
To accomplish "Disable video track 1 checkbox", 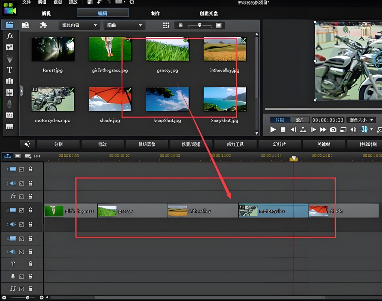I will pyautogui.click(x=22, y=169).
